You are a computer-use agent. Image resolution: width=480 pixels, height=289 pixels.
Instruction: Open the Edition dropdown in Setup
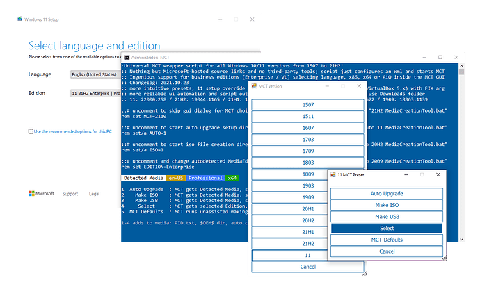(95, 93)
